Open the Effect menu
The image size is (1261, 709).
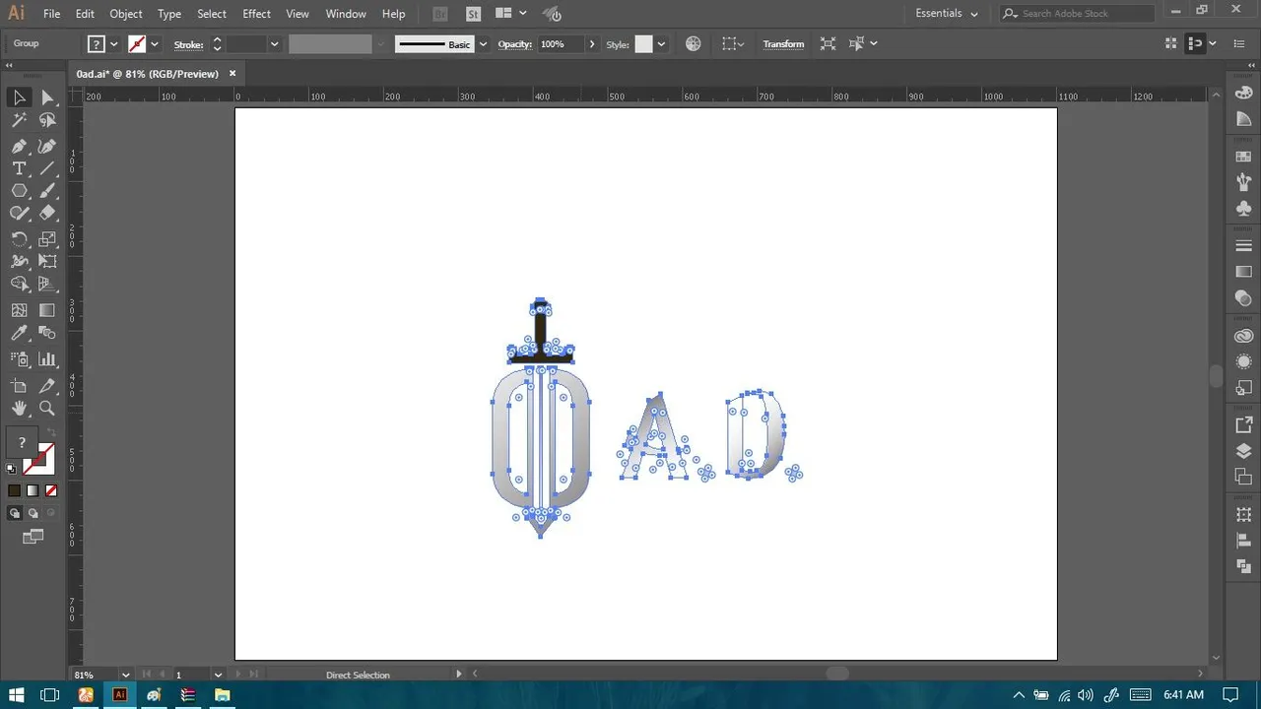coord(256,14)
